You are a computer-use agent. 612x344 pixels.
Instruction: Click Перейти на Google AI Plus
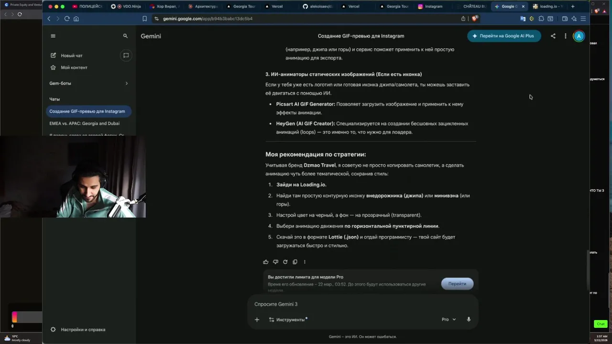click(504, 36)
